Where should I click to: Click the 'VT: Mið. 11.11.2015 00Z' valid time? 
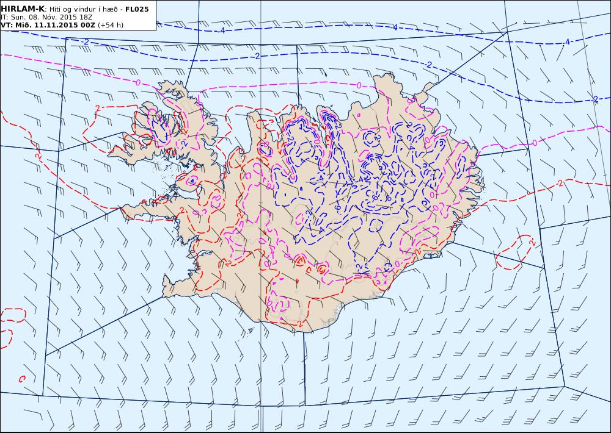tap(48, 25)
